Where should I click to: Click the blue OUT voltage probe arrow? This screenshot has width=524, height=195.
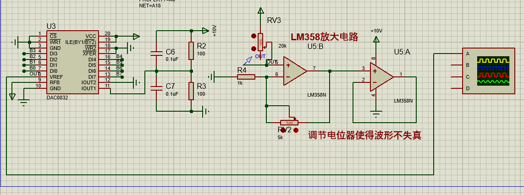point(248,60)
